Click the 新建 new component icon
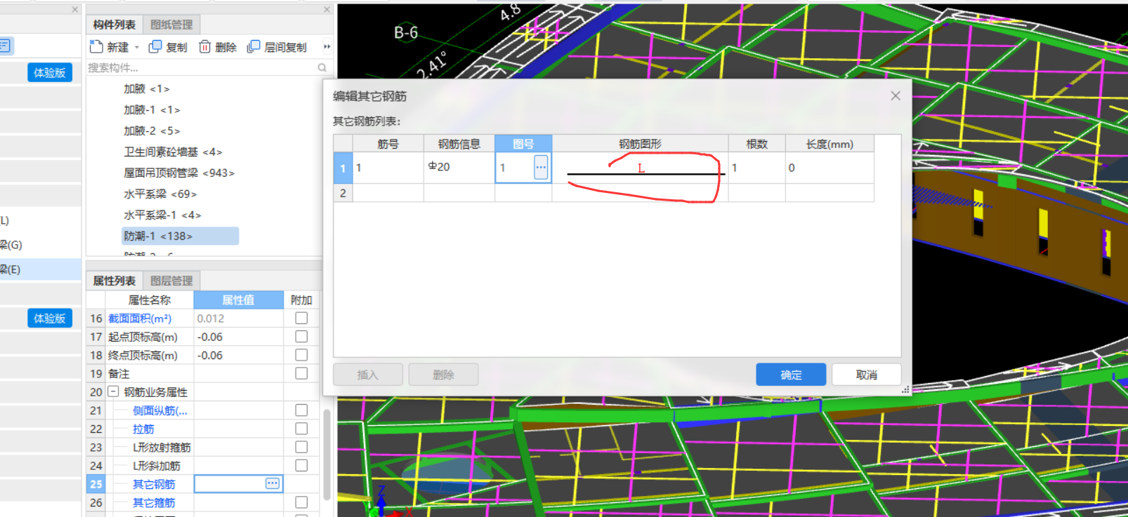Image resolution: width=1128 pixels, height=517 pixels. pos(96,46)
